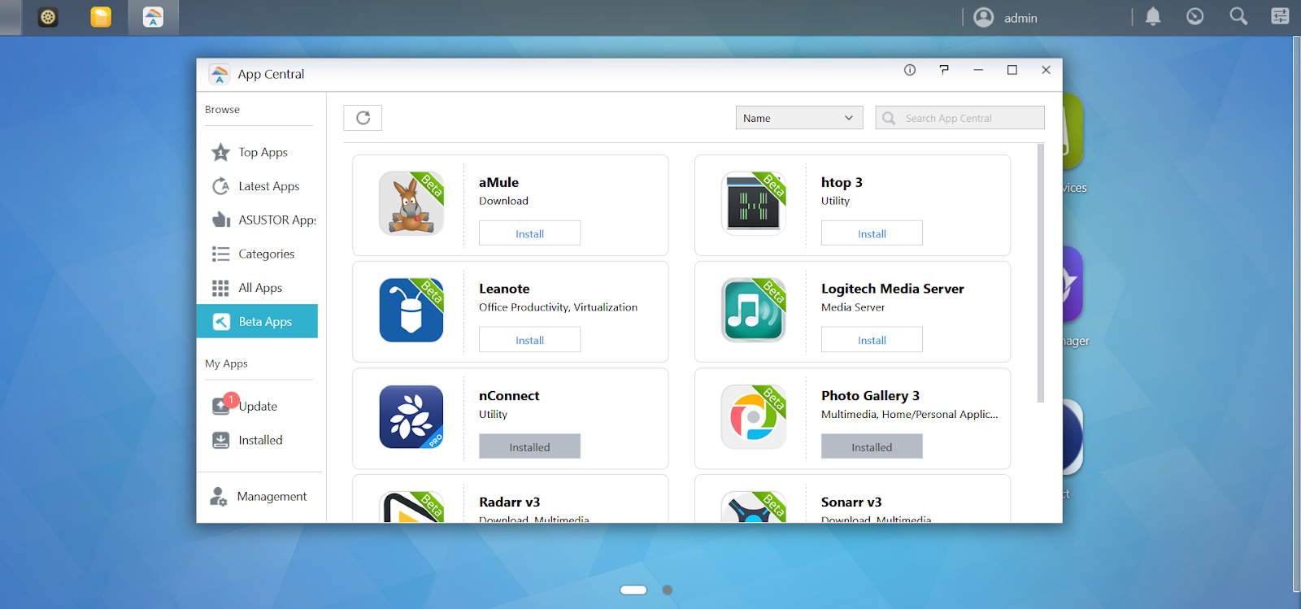Click the Logitech Media Server title

tap(893, 289)
